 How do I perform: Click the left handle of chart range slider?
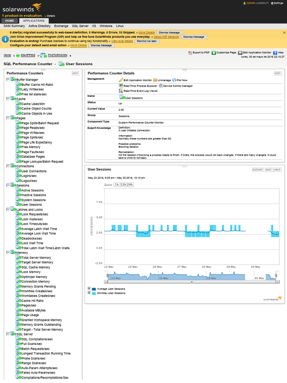click(x=108, y=276)
